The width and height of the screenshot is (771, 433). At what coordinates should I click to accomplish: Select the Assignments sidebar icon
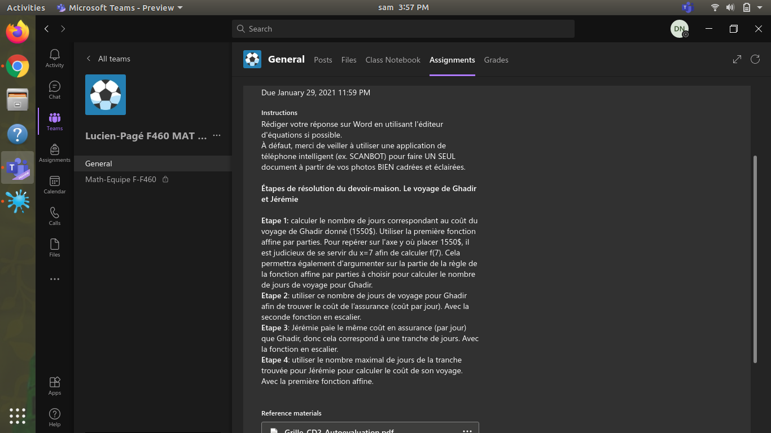pyautogui.click(x=55, y=152)
